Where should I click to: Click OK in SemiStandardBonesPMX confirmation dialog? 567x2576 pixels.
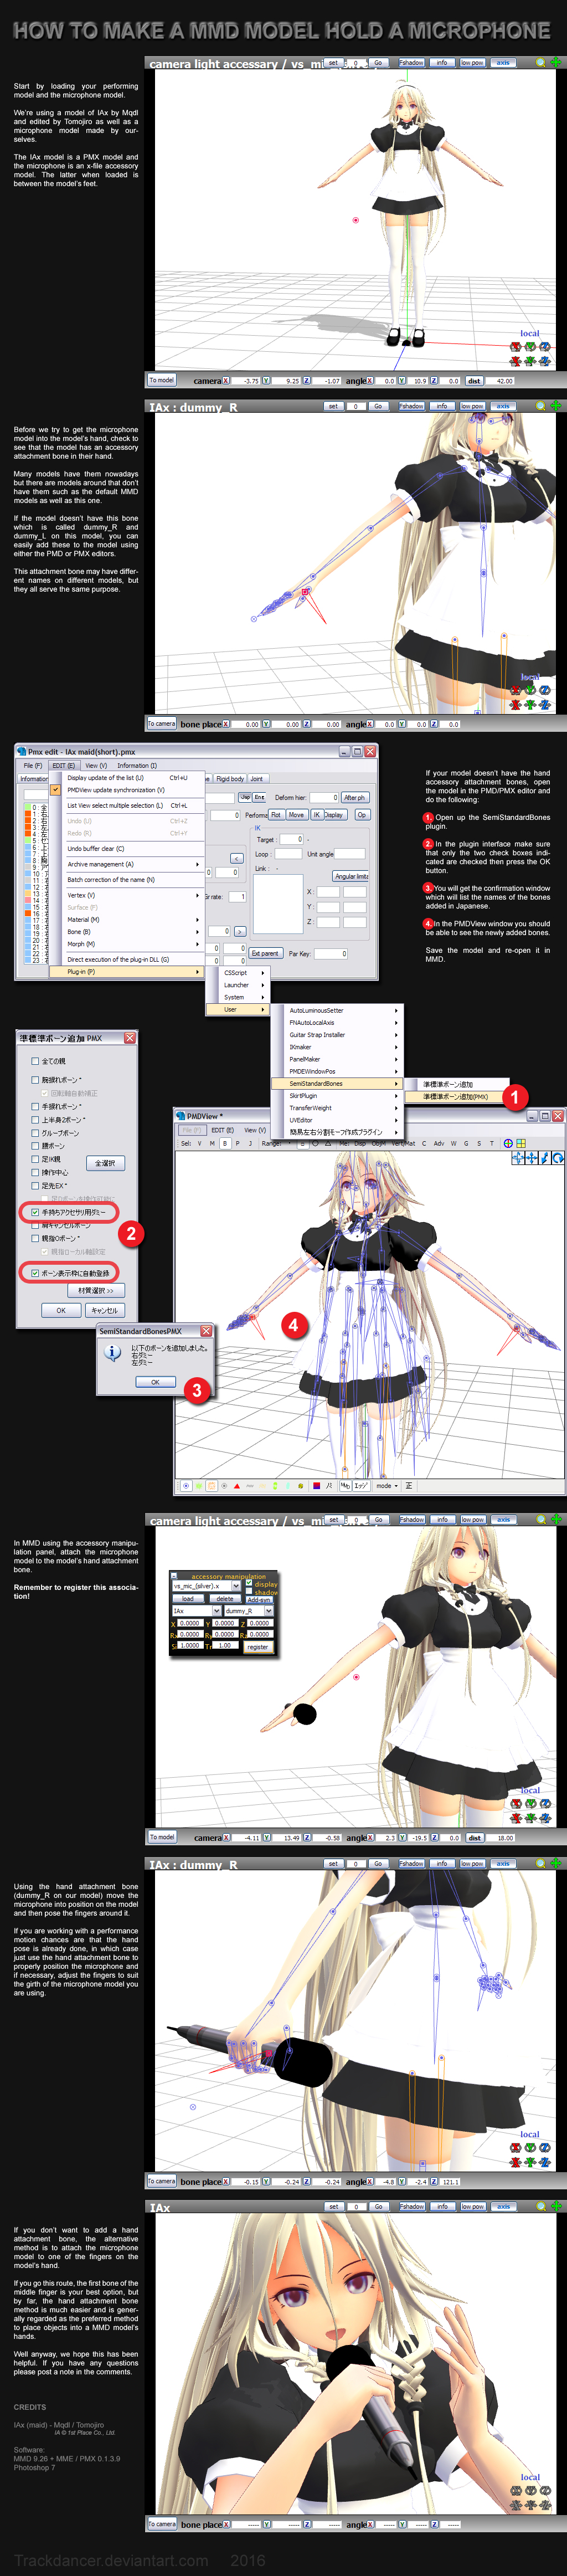click(155, 1381)
